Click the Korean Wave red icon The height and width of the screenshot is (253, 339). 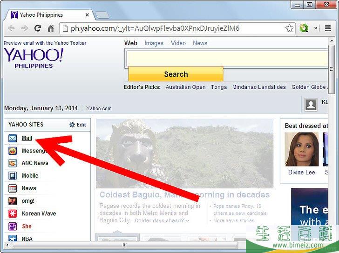(13, 214)
